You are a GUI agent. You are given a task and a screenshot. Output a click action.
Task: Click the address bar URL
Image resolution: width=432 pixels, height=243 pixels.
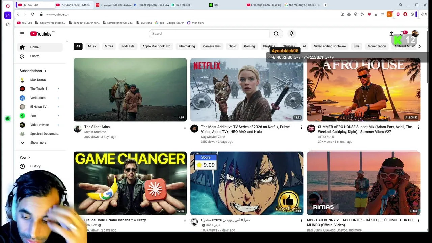click(x=58, y=14)
